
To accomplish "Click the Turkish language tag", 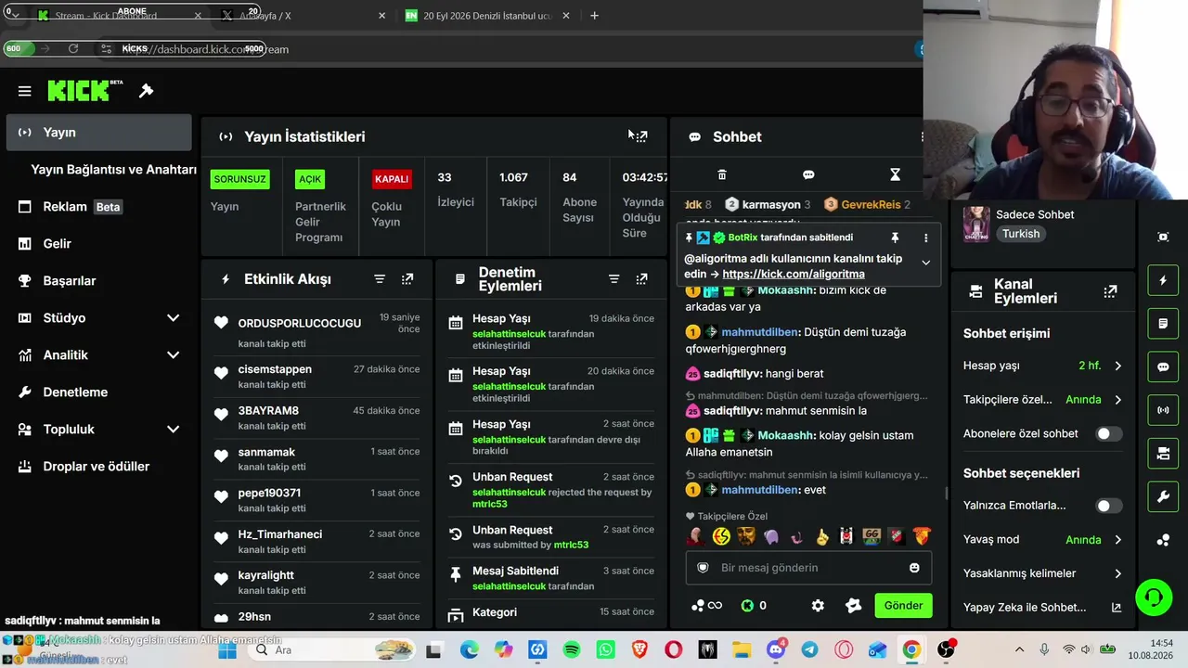I will coord(1021,234).
